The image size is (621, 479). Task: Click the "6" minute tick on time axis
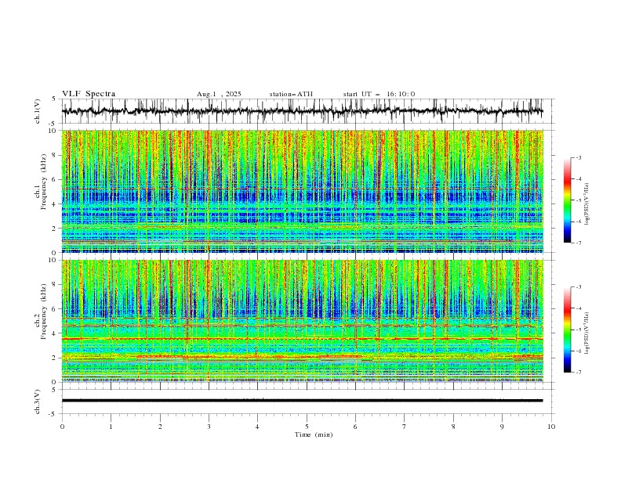[355, 427]
